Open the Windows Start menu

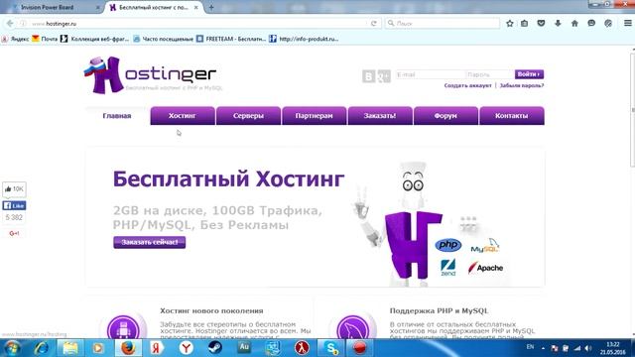[13, 348]
